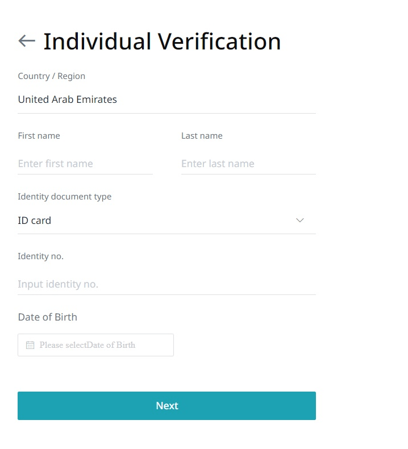
Task: Click empty space right of Date of Birth box
Action: (x=245, y=345)
